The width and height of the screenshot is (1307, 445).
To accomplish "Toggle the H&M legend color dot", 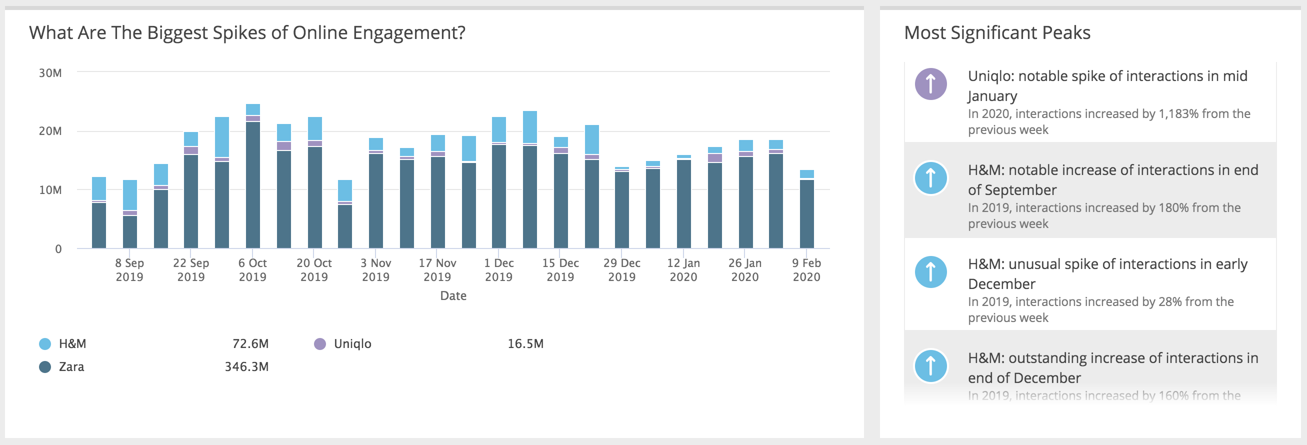I will click(45, 344).
